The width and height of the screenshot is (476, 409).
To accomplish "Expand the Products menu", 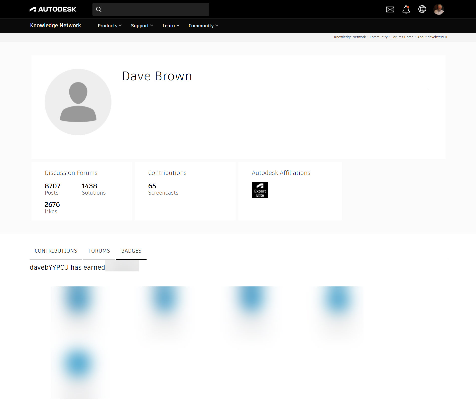I will click(x=110, y=26).
